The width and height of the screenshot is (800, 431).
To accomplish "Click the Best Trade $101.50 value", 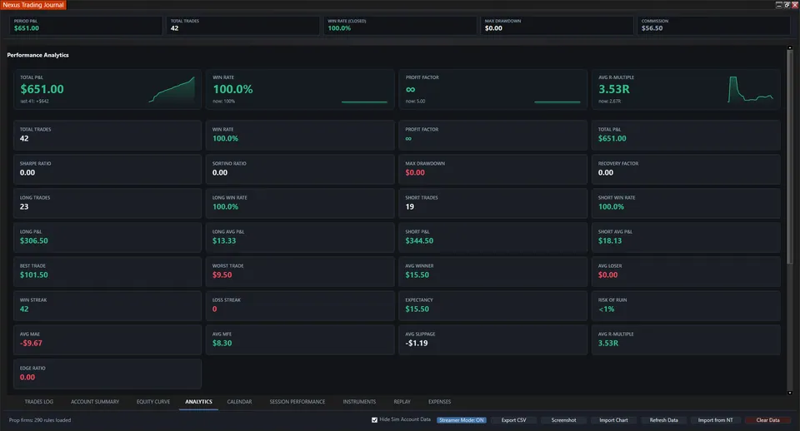I will (33, 275).
